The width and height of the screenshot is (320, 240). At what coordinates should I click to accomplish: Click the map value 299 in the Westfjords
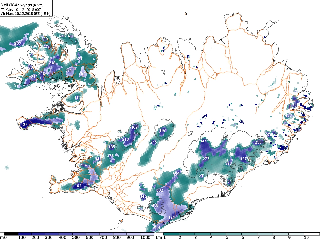click(x=44, y=39)
